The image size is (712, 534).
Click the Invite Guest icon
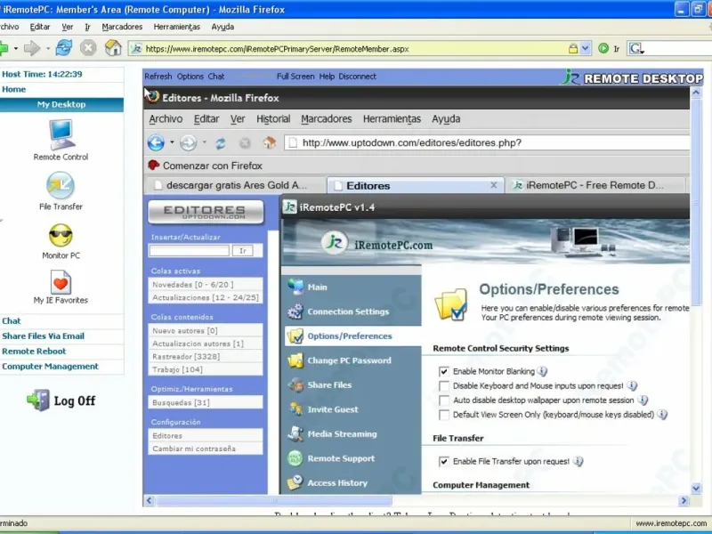[296, 409]
